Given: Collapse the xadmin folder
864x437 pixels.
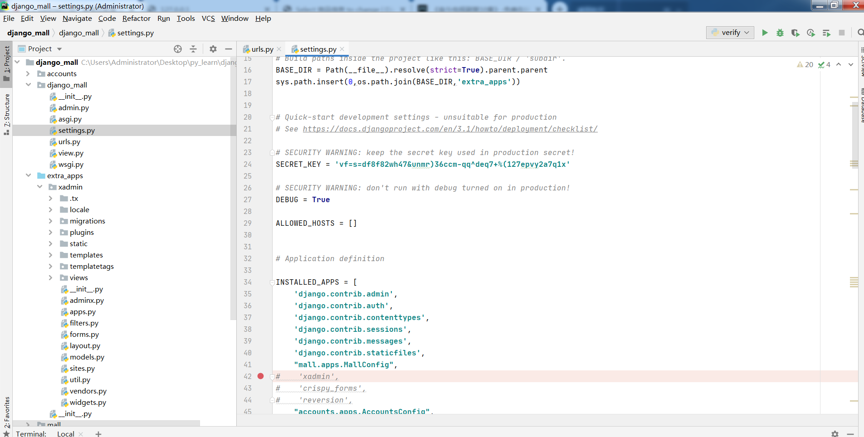Looking at the screenshot, I should tap(40, 187).
